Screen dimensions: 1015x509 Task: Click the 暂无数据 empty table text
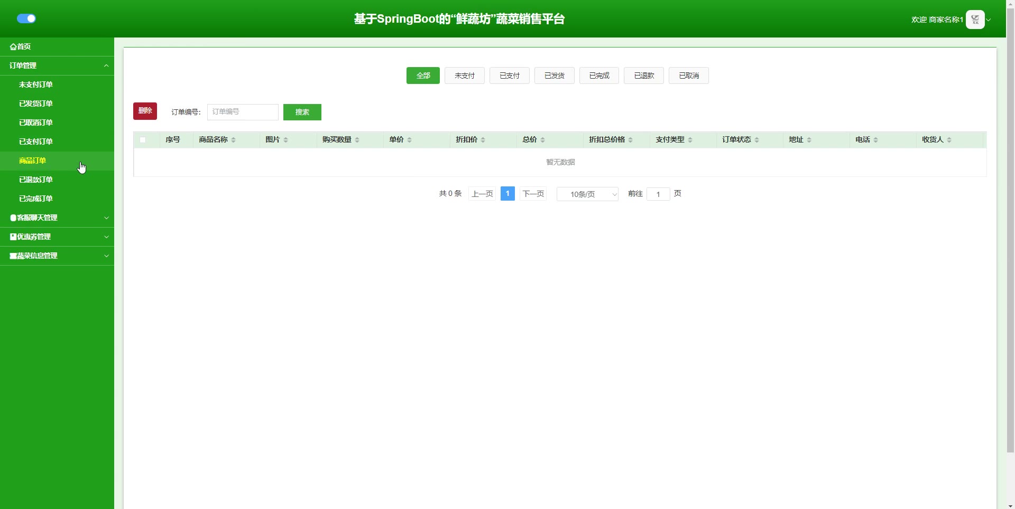click(560, 162)
